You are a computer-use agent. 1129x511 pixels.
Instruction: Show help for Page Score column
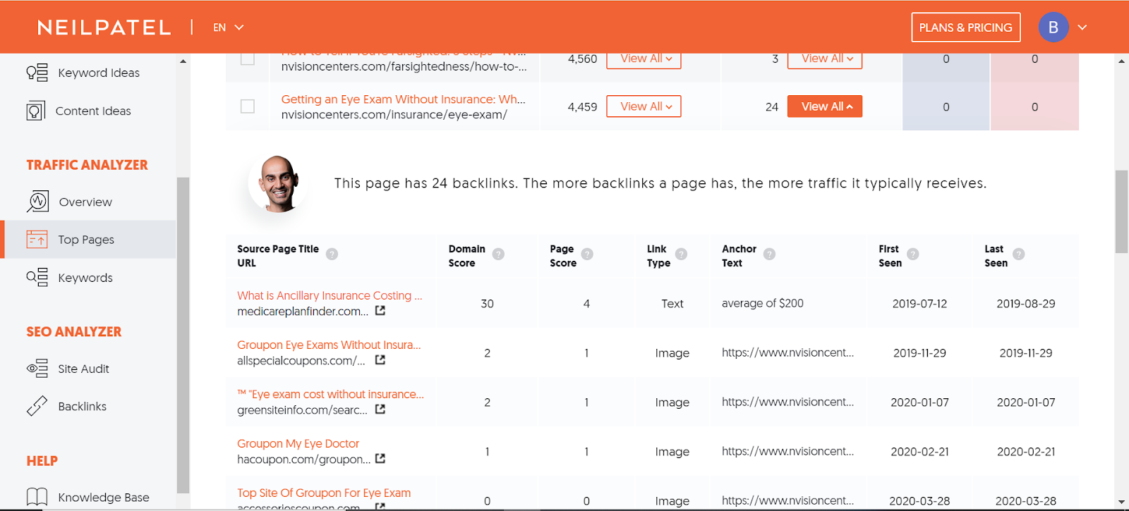(x=587, y=254)
